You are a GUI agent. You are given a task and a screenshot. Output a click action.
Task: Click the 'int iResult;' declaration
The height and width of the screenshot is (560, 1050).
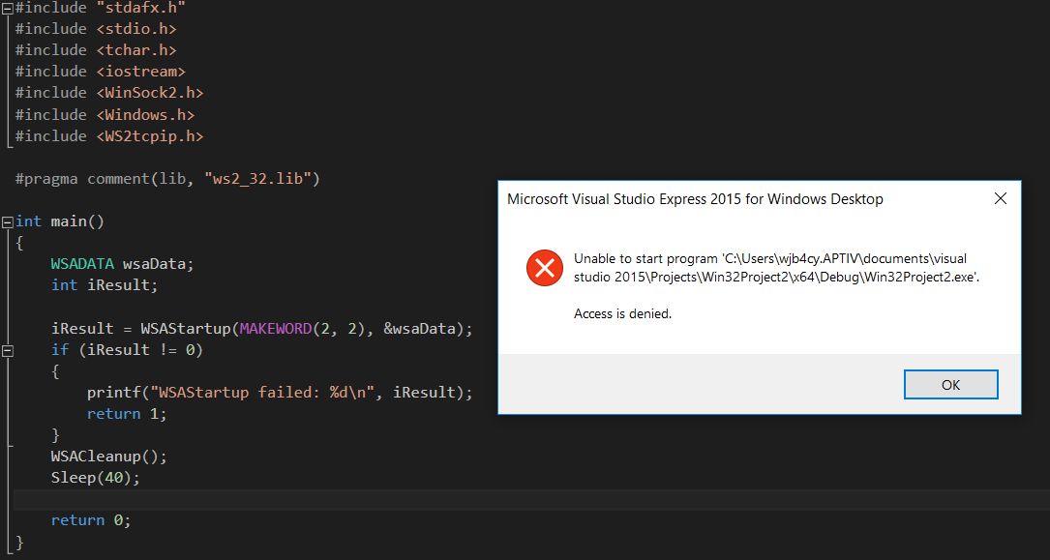tap(104, 284)
